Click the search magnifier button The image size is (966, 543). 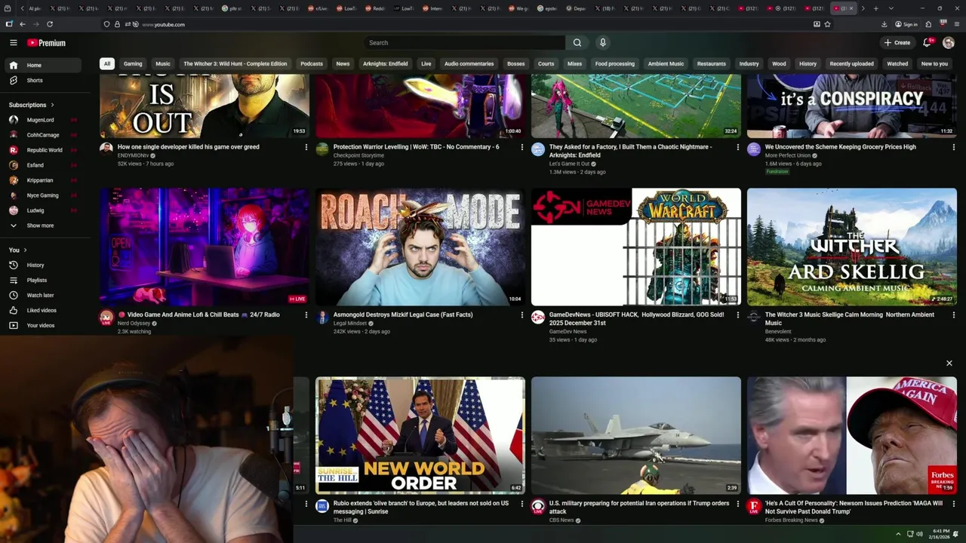pyautogui.click(x=577, y=43)
